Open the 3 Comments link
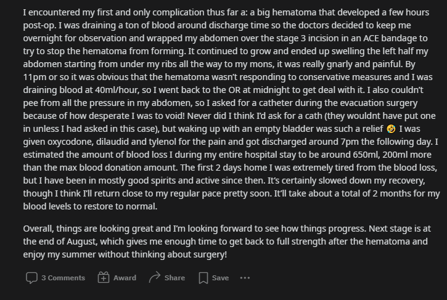Image resolution: width=447 pixels, height=300 pixels. [63, 278]
